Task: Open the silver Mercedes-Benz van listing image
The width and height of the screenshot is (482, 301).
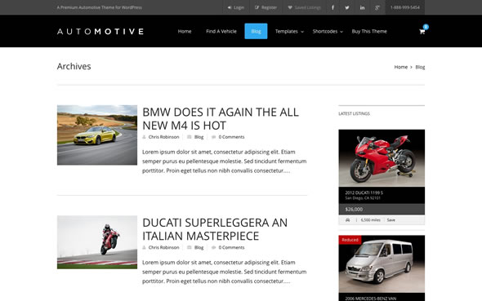Action: (382, 263)
